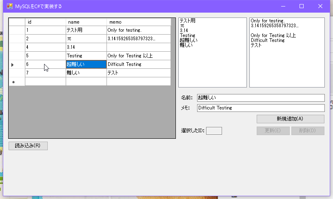Sort by the memo column header

click(x=139, y=22)
